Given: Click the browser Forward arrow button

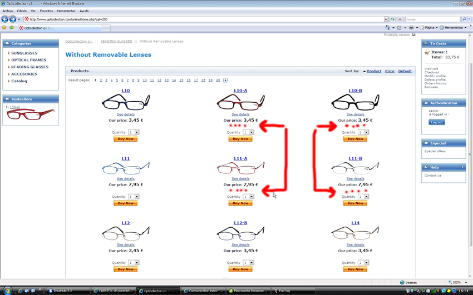Looking at the screenshot, I should (x=13, y=19).
